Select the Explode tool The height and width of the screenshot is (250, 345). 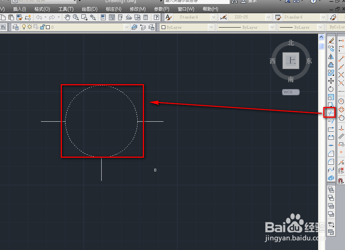point(331,178)
